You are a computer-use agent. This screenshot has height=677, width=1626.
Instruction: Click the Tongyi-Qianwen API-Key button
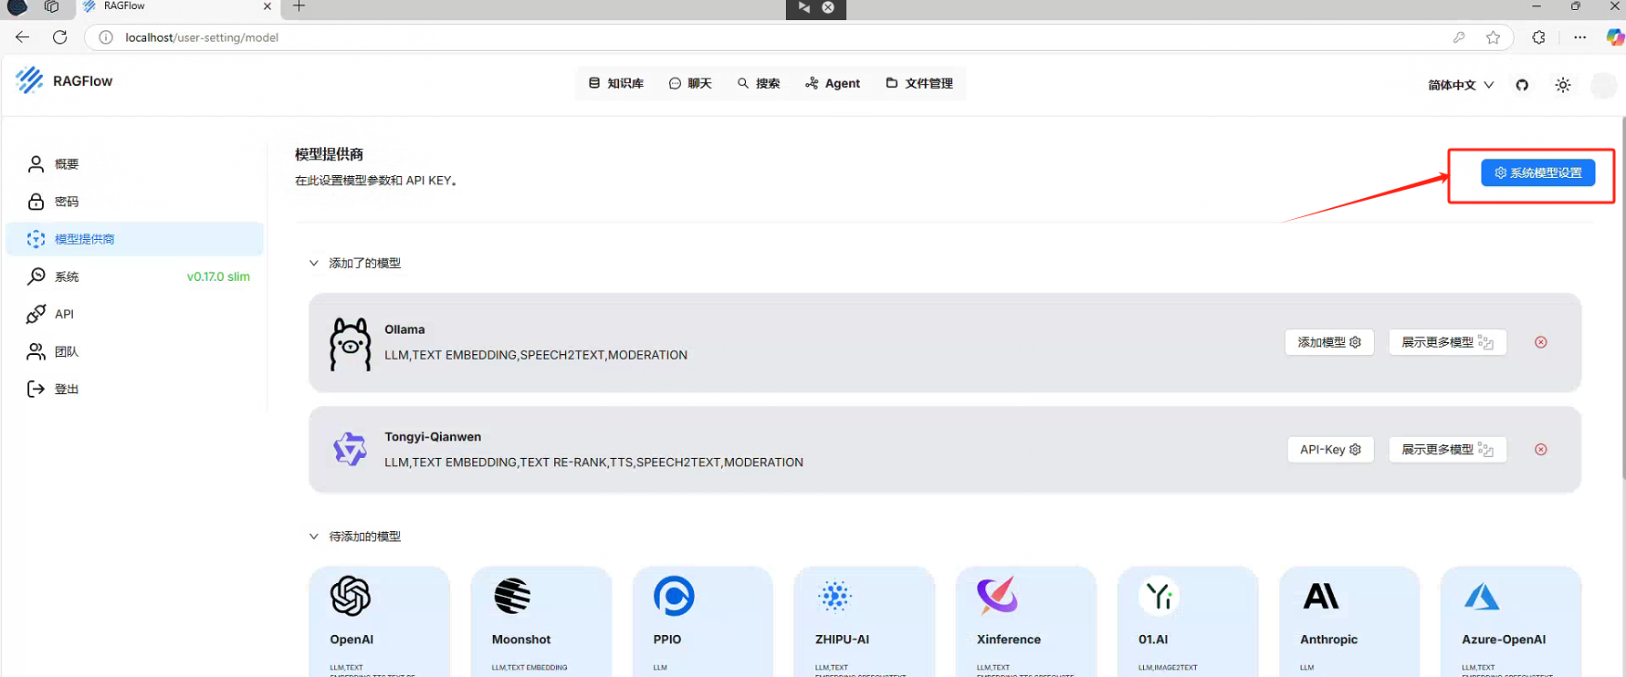pos(1329,450)
